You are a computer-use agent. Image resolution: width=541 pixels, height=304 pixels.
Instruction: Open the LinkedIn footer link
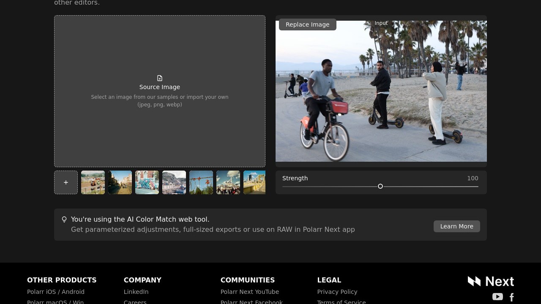click(x=136, y=292)
